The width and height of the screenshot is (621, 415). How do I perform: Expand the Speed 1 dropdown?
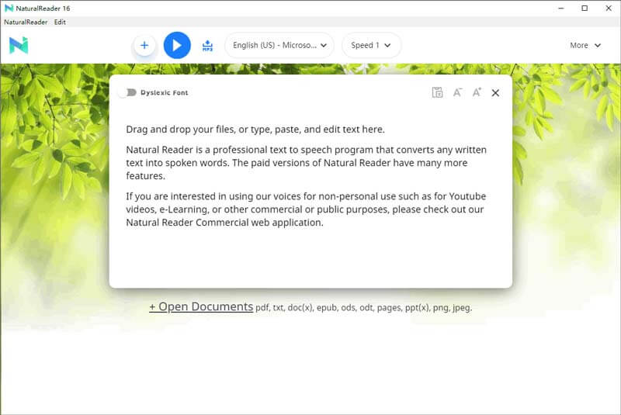(x=372, y=46)
